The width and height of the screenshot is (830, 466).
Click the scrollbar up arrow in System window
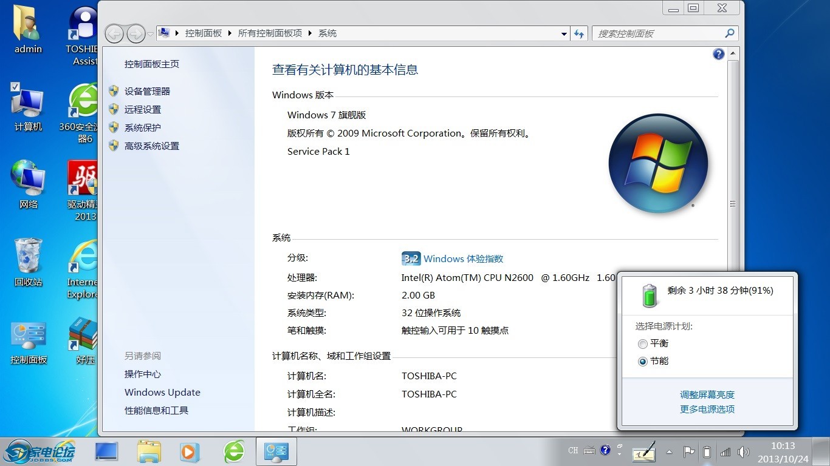[733, 54]
